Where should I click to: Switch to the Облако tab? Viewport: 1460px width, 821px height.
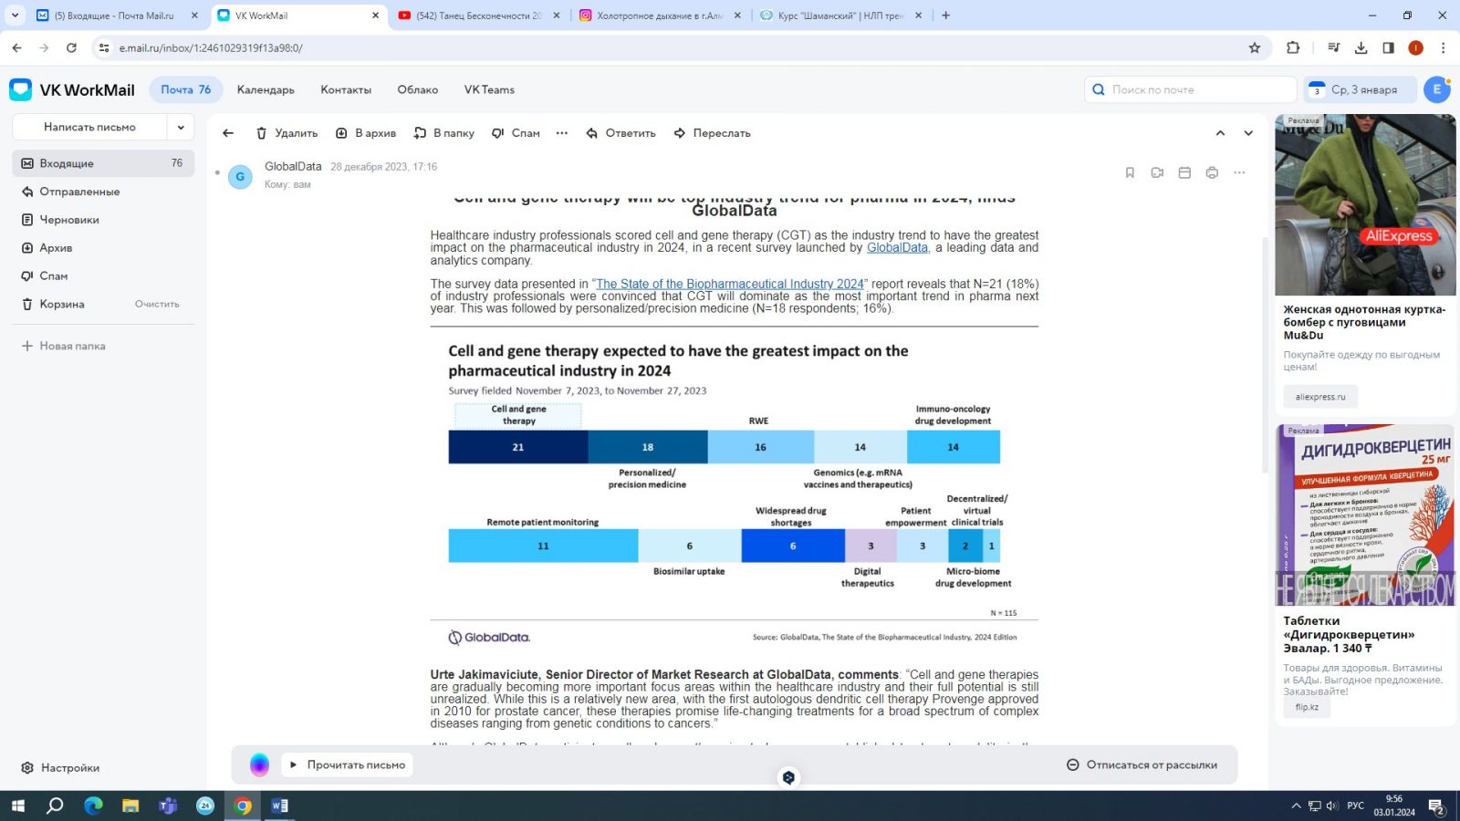coord(418,89)
